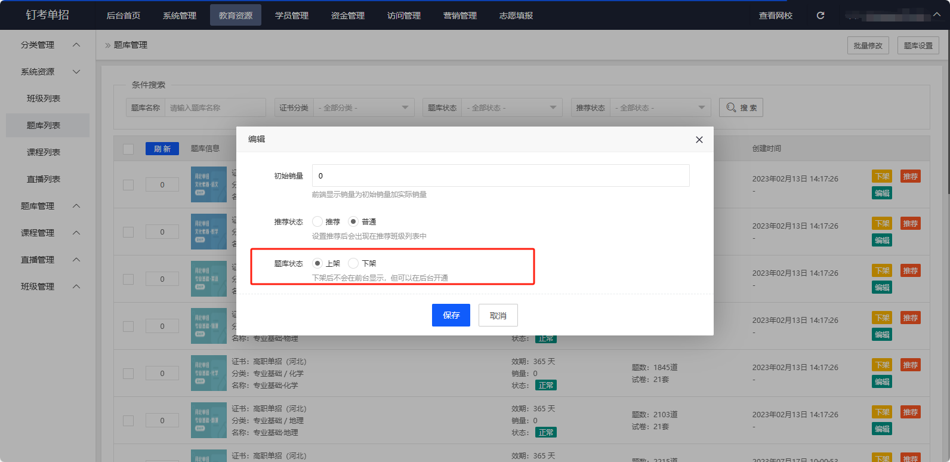Click the 题库设置 button
Image resolution: width=950 pixels, height=462 pixels.
pos(918,45)
